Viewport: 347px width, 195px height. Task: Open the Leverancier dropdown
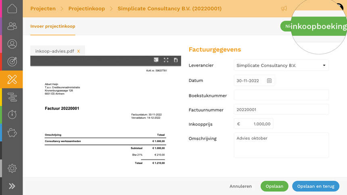[x=281, y=65]
